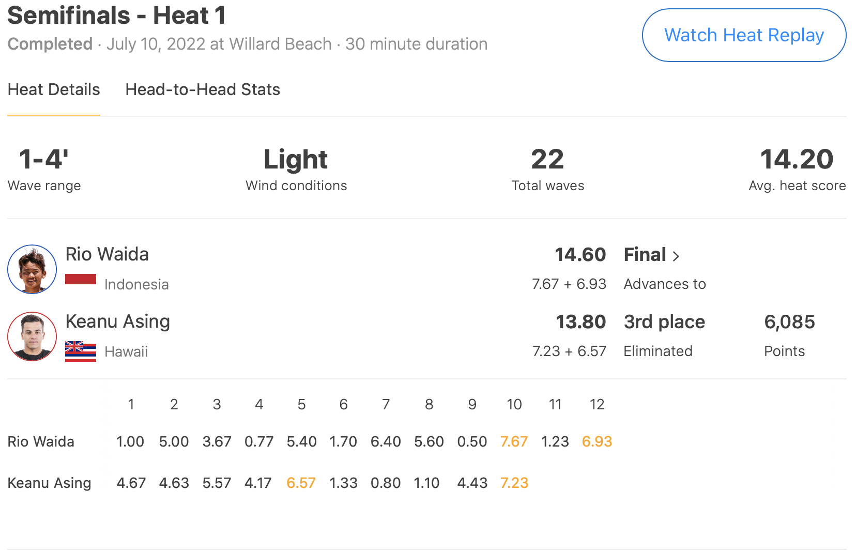
Task: Select Keanu Asing's highlighted 7.23 wave score
Action: tap(514, 483)
